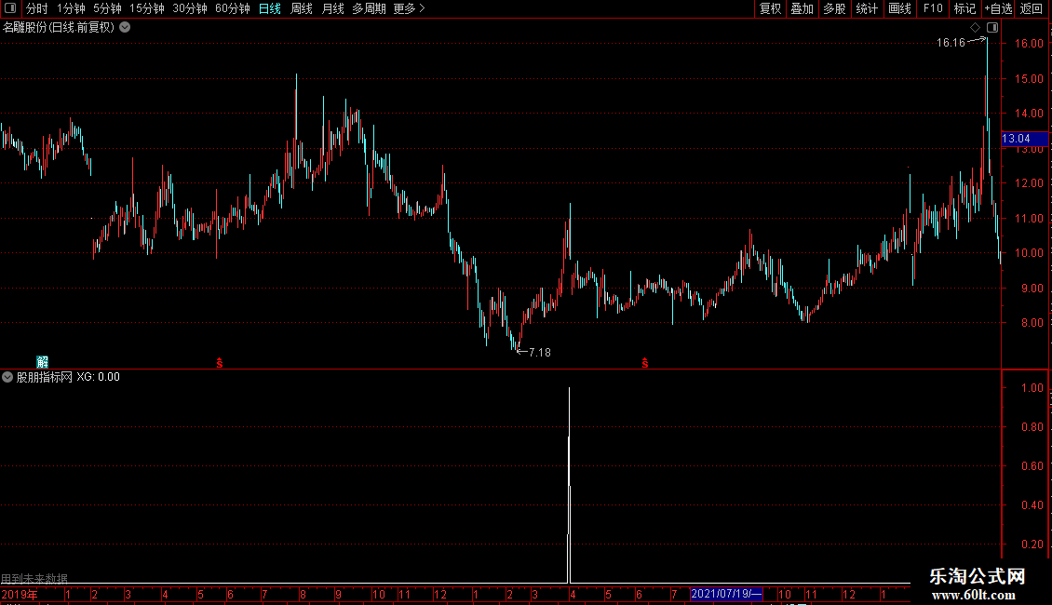Image resolution: width=1052 pixels, height=605 pixels.
Task: Click the white XG signal spike
Action: click(569, 485)
